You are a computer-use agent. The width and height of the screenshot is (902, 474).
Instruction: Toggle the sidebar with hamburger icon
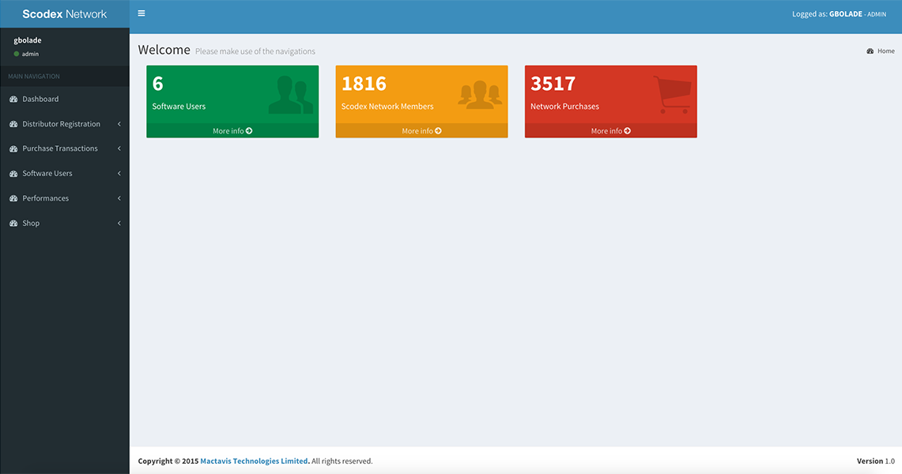(142, 13)
